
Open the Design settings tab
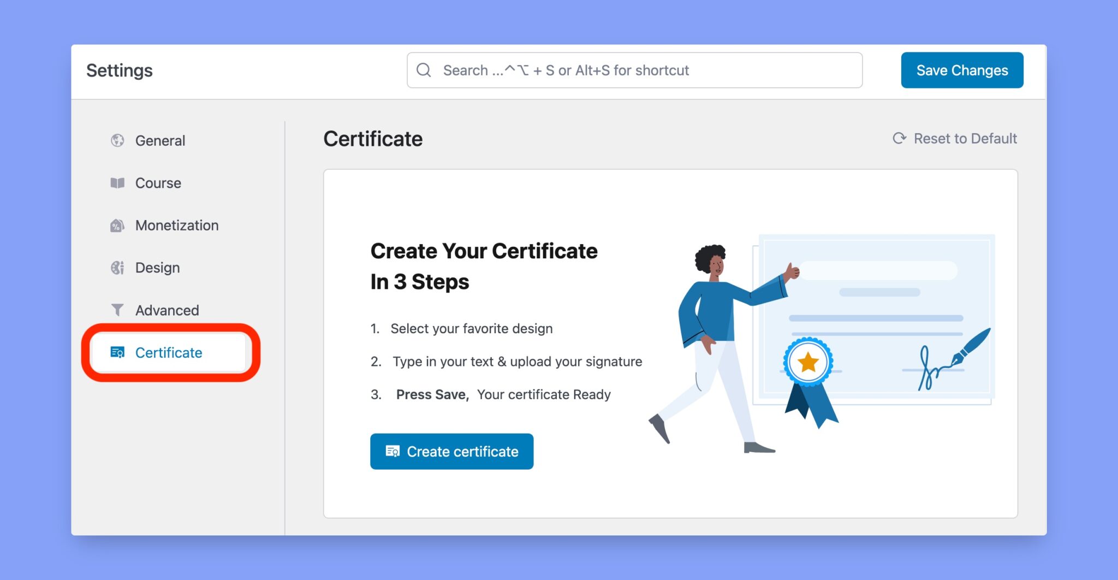157,268
